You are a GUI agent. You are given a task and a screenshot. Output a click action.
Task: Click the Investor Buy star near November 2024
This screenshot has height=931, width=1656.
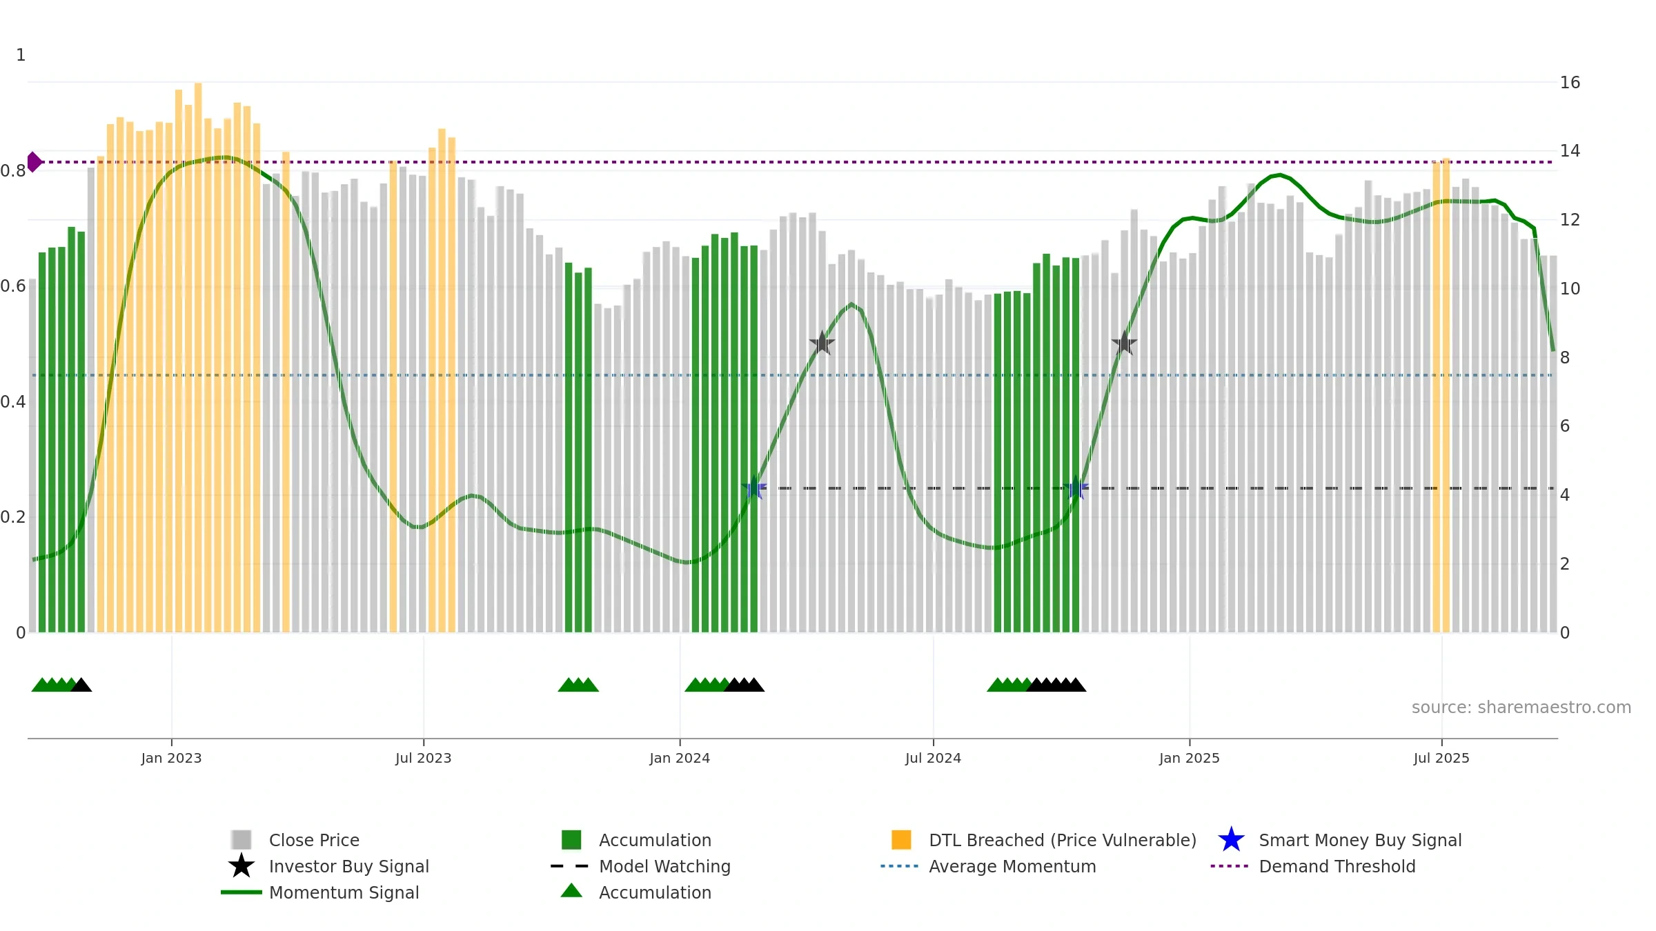click(1124, 343)
